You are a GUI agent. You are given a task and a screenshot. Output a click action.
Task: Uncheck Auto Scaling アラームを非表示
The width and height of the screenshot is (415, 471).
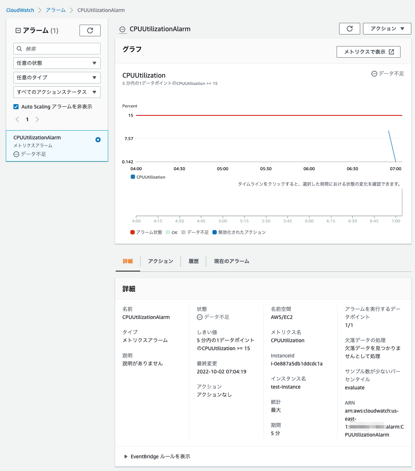tap(16, 106)
